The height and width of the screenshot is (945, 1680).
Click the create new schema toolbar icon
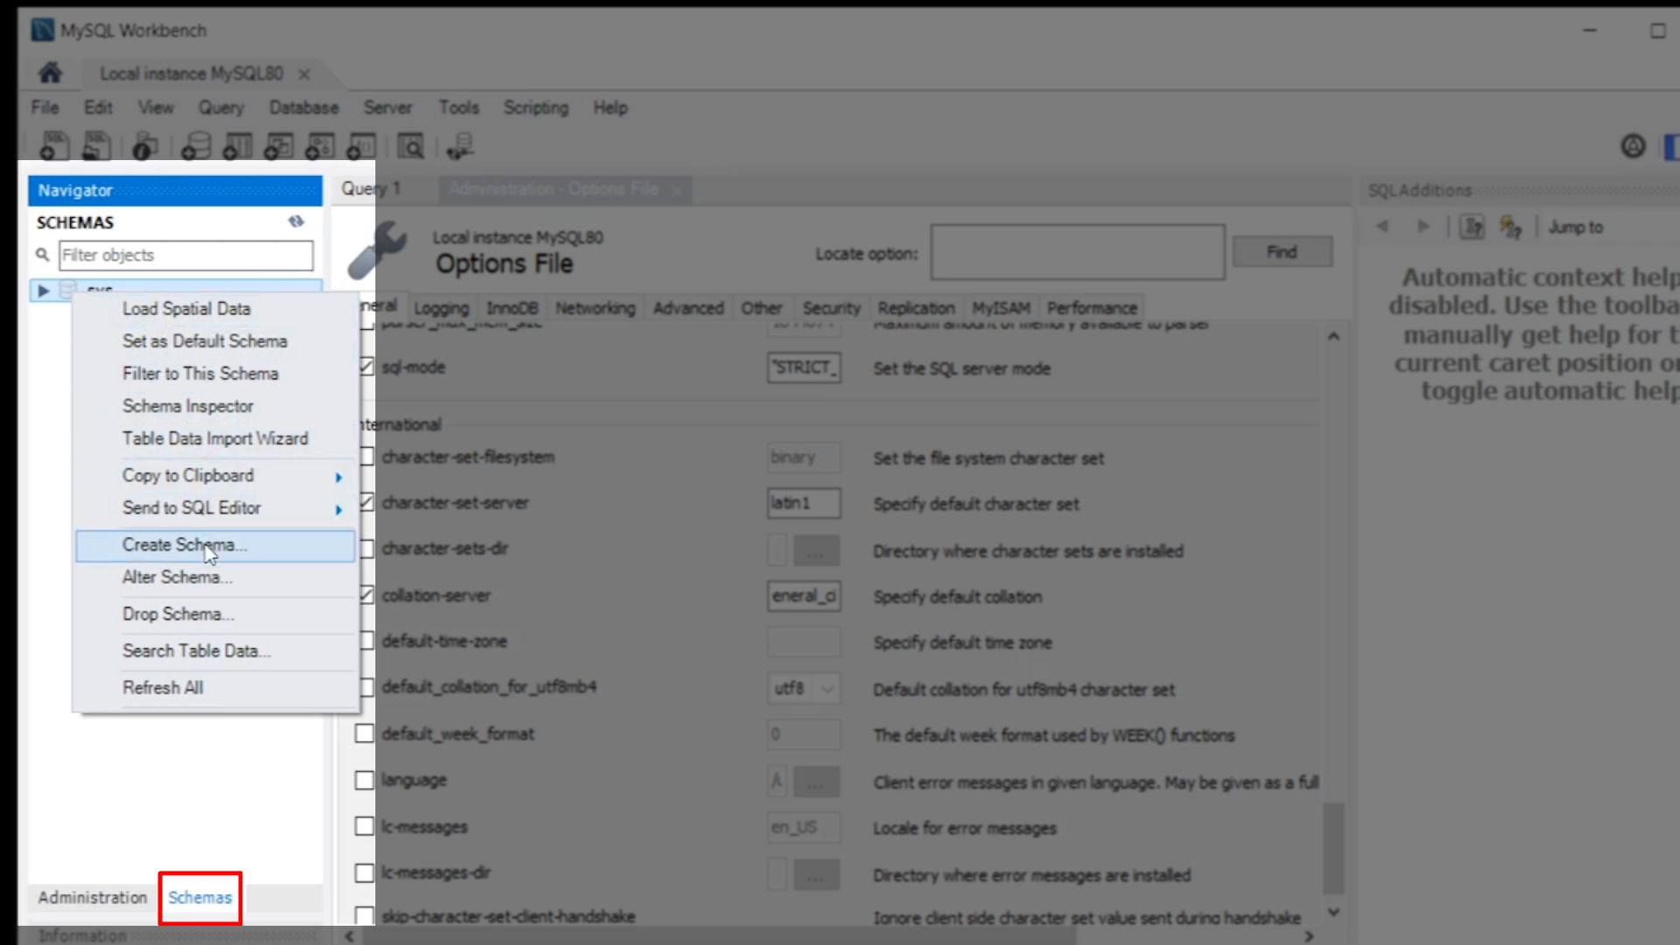[195, 146]
